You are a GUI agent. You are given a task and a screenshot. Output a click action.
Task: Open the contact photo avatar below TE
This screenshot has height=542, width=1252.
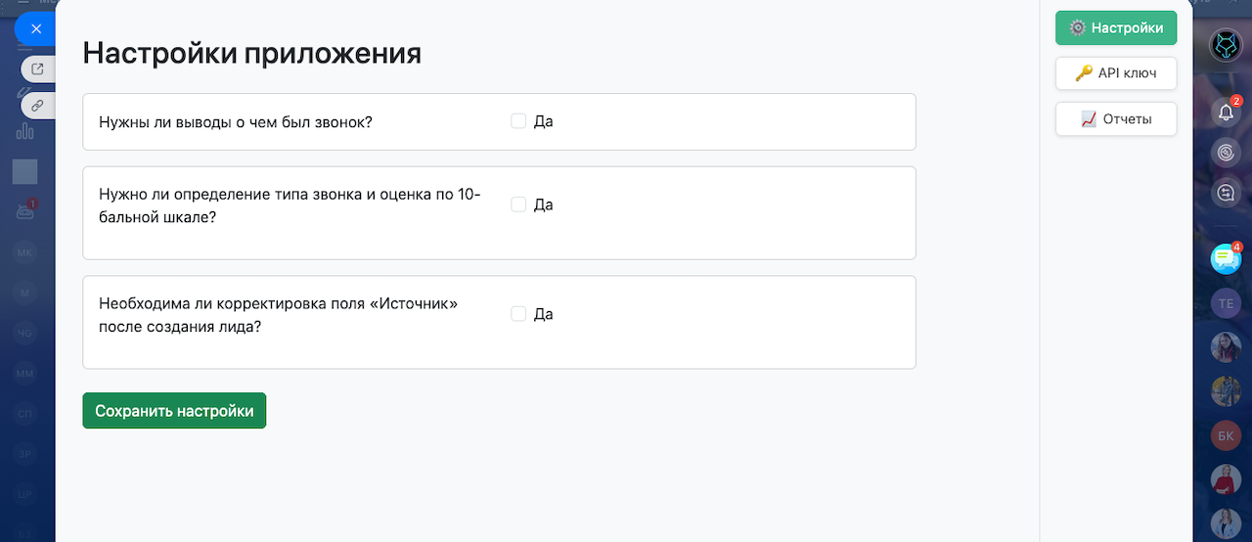pos(1226,347)
